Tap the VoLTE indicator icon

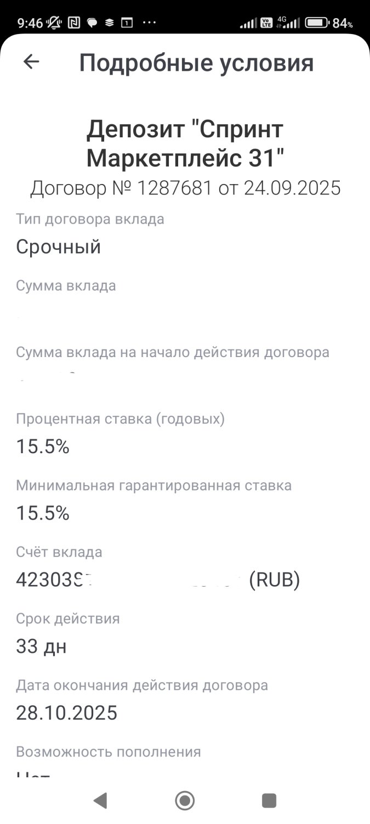(266, 23)
